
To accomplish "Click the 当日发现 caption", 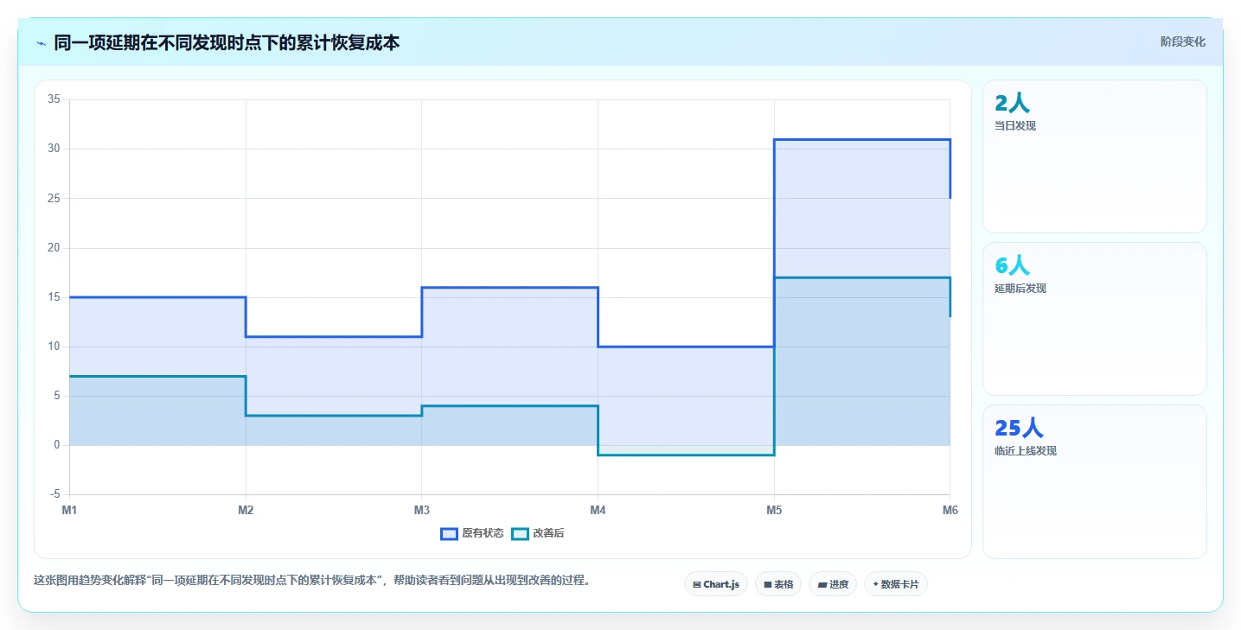I will pos(1015,126).
